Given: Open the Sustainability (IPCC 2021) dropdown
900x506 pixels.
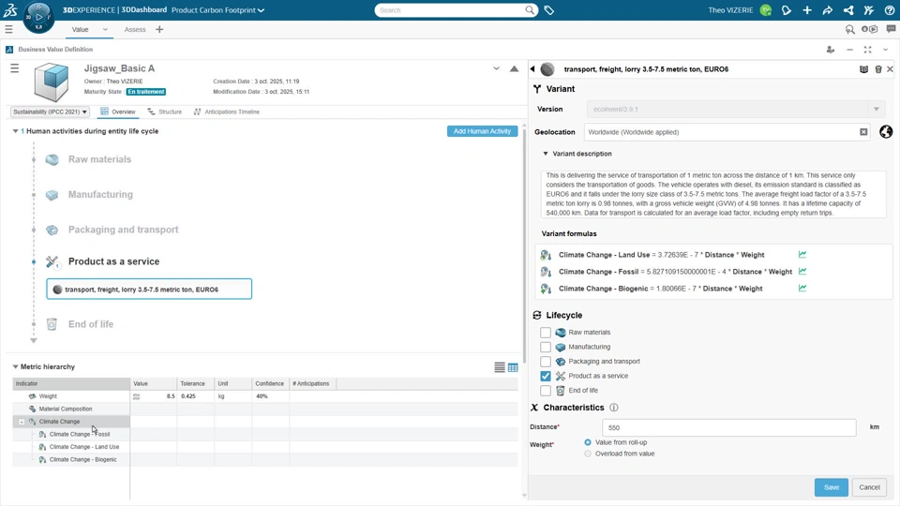Looking at the screenshot, I should click(x=50, y=112).
